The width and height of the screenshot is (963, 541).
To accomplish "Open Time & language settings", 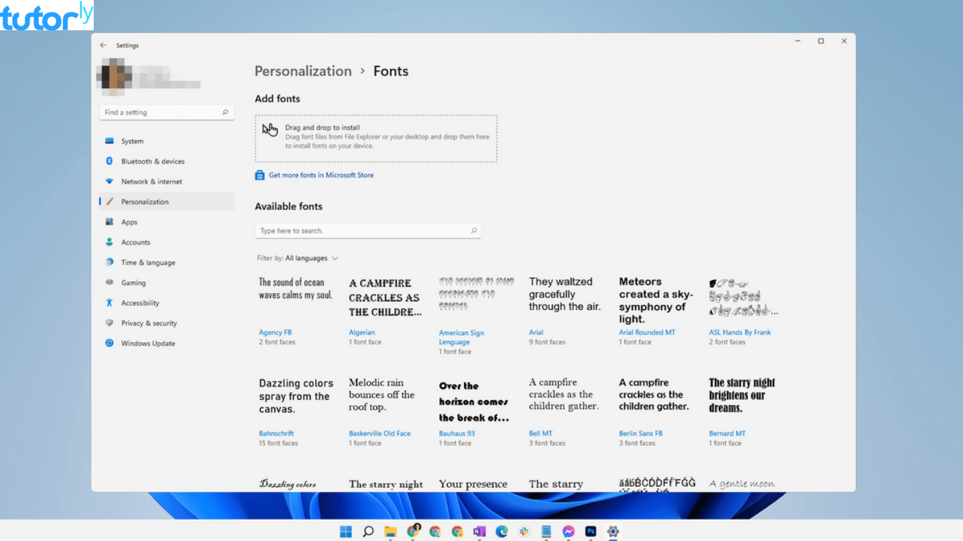I will [166, 262].
